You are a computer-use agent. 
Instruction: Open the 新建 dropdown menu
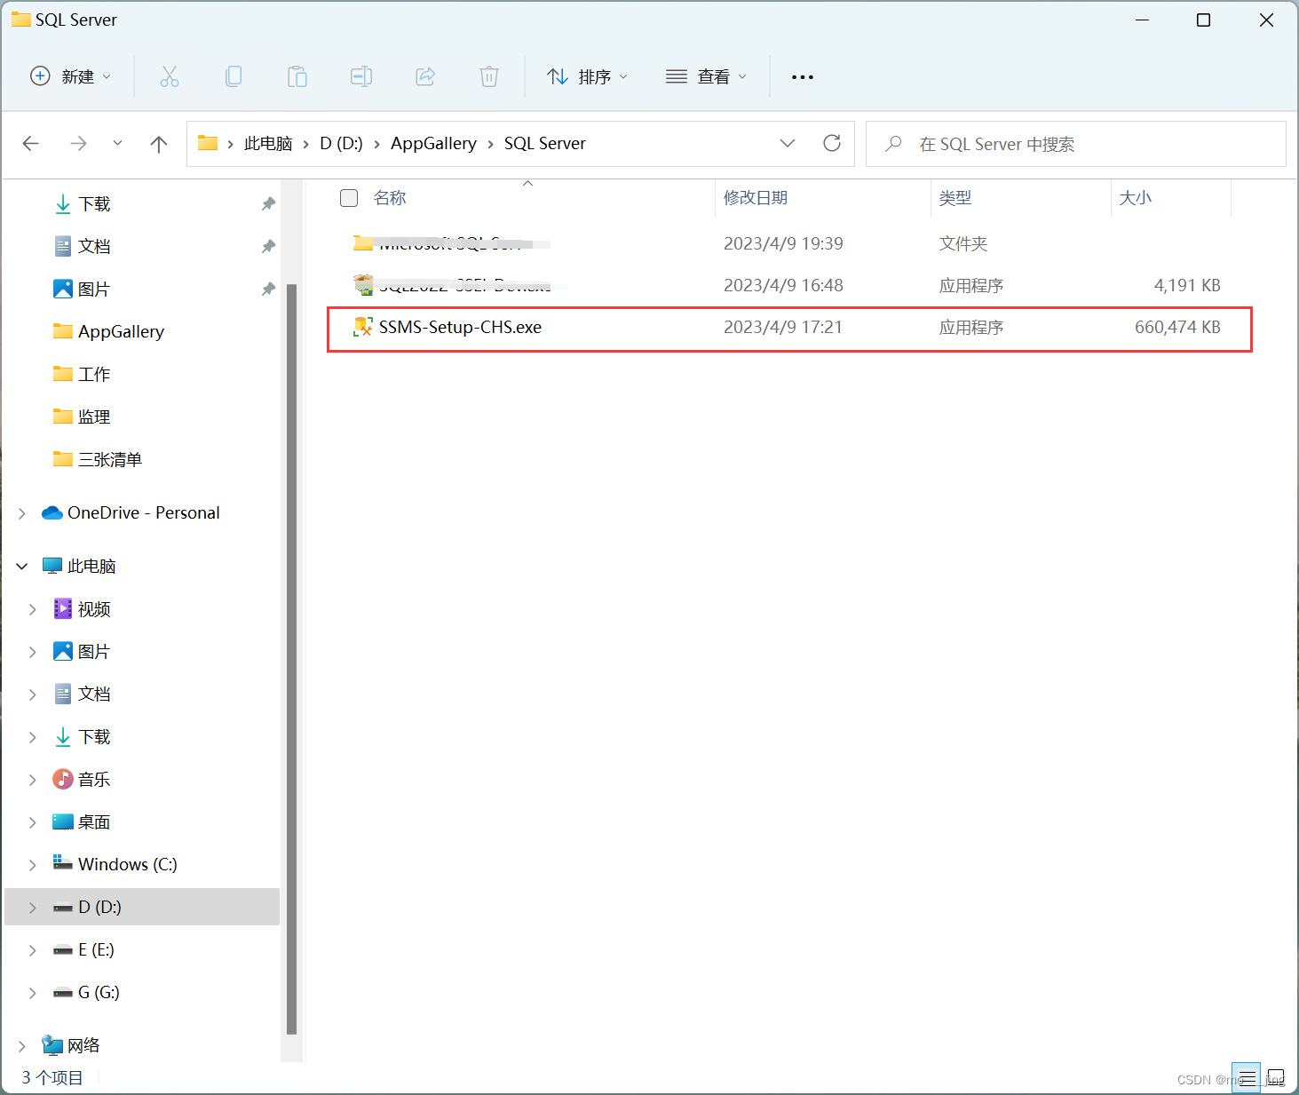click(71, 76)
